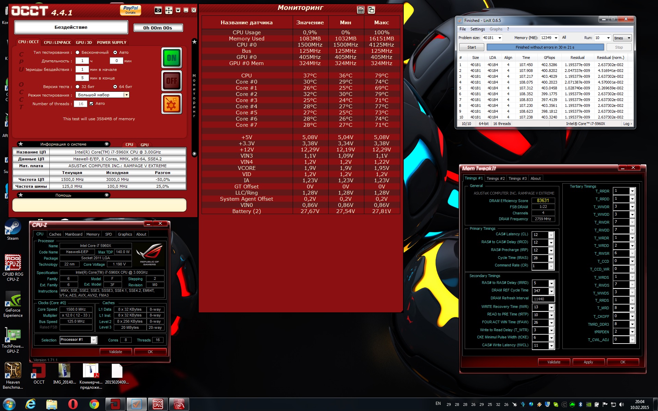Switch to the CPU:LINPACK tab
The height and width of the screenshot is (411, 658).
click(x=57, y=42)
